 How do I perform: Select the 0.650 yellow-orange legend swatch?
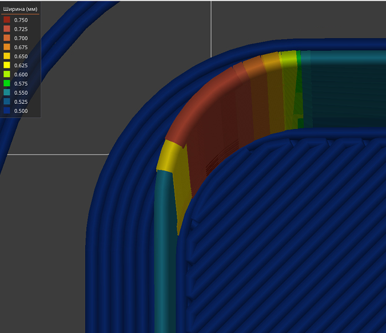tap(7, 56)
